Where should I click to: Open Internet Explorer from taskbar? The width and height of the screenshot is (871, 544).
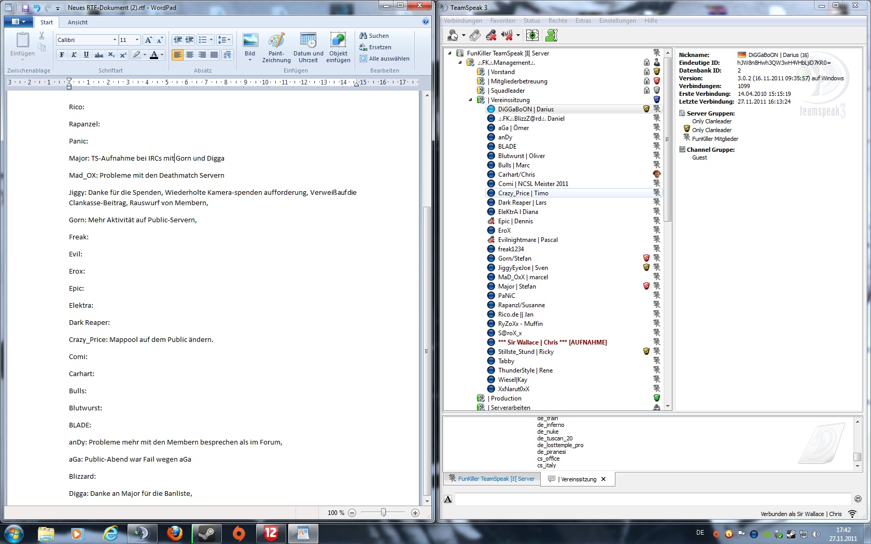click(x=110, y=533)
